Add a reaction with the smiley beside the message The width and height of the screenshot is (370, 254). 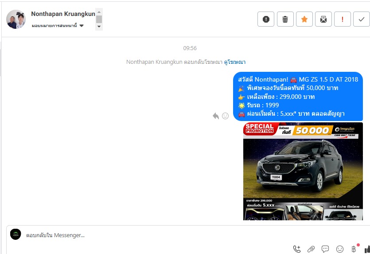pos(226,116)
